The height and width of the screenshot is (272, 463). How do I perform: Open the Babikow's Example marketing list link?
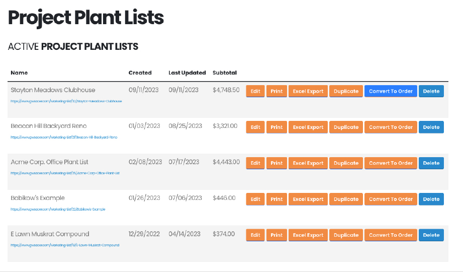pyautogui.click(x=58, y=209)
